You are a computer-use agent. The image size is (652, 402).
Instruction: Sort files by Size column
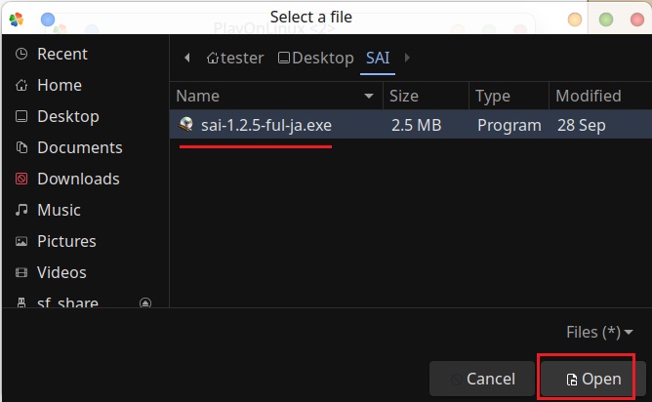click(404, 97)
